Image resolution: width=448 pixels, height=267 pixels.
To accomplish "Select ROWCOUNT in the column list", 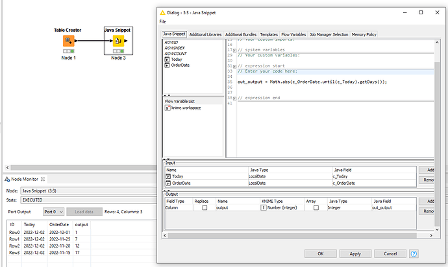I will (175, 54).
